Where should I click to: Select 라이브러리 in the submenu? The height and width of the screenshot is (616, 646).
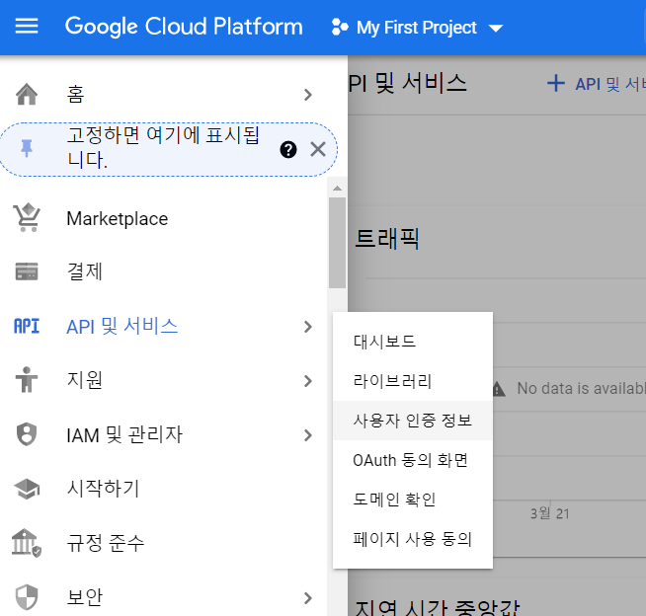click(x=413, y=381)
